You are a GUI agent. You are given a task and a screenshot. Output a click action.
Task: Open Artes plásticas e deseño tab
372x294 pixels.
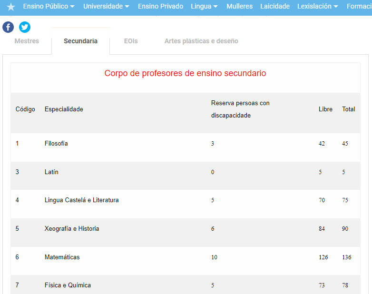201,41
